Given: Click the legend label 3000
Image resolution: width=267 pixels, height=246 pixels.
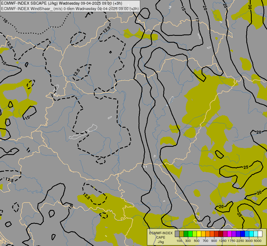Looking at the screenshot, I should click(x=249, y=241).
